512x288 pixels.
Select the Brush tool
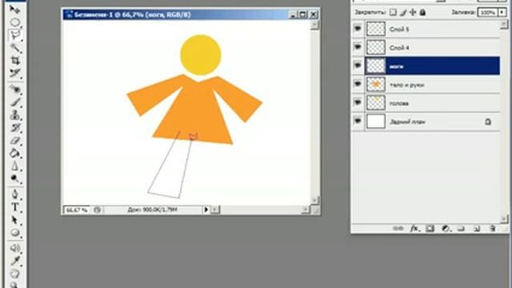click(14, 102)
